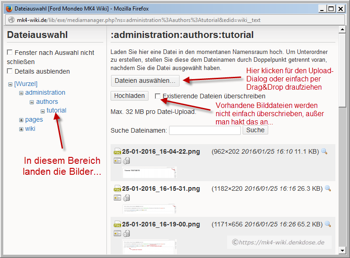Tick 'Existierende Dateien überschreiben' checkbox
350x258 pixels.
[x=158, y=96]
